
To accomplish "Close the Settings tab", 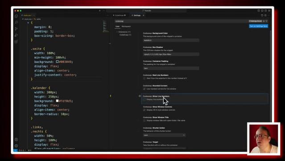I will point(144,16).
